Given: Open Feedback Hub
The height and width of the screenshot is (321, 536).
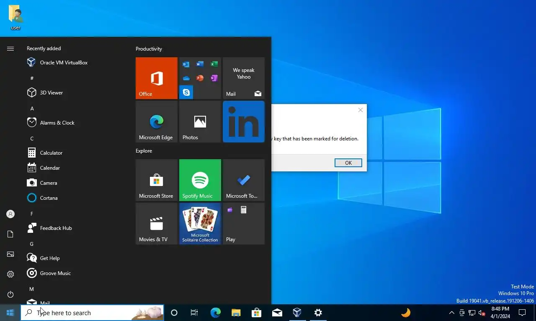Looking at the screenshot, I should pyautogui.click(x=75, y=228).
